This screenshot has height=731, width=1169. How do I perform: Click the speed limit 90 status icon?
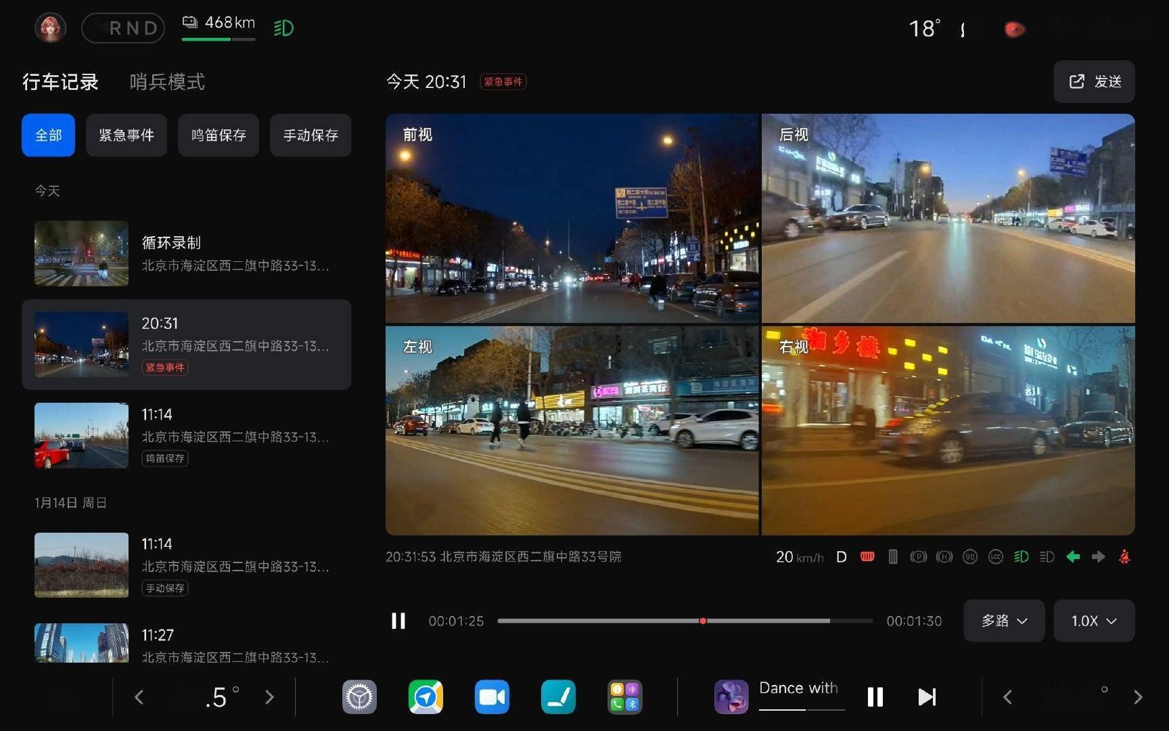click(x=970, y=556)
